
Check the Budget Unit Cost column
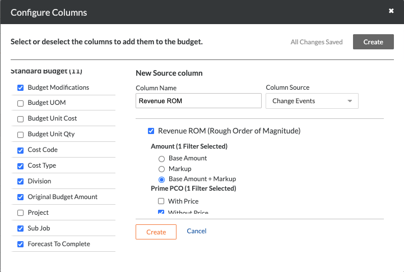[x=21, y=119]
